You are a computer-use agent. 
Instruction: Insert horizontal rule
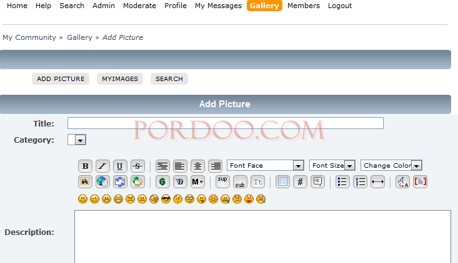click(377, 182)
